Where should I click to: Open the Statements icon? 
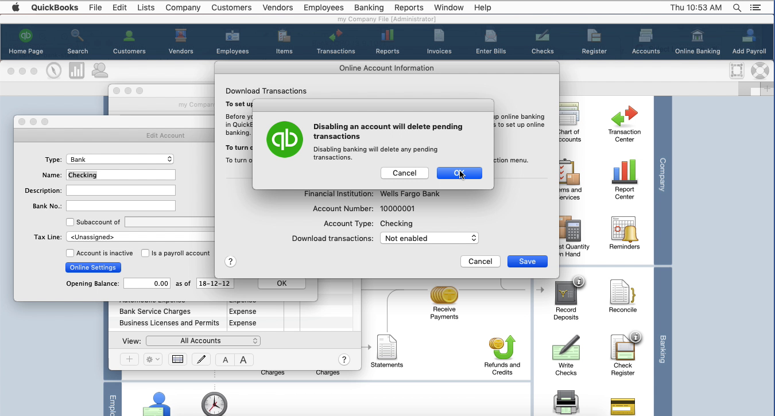coord(387,351)
